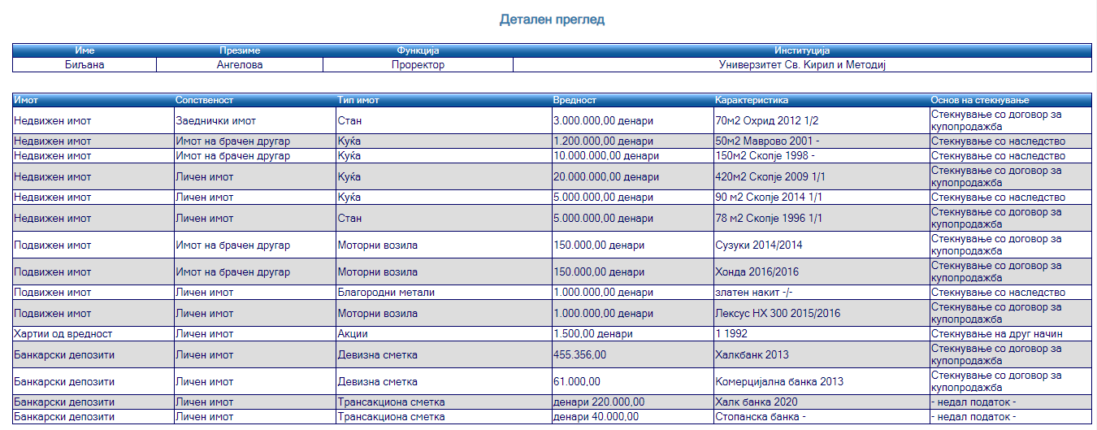Viewport: 1097px width, 430px height.
Task: Click the 'Вредност' column header
Action: [575, 100]
